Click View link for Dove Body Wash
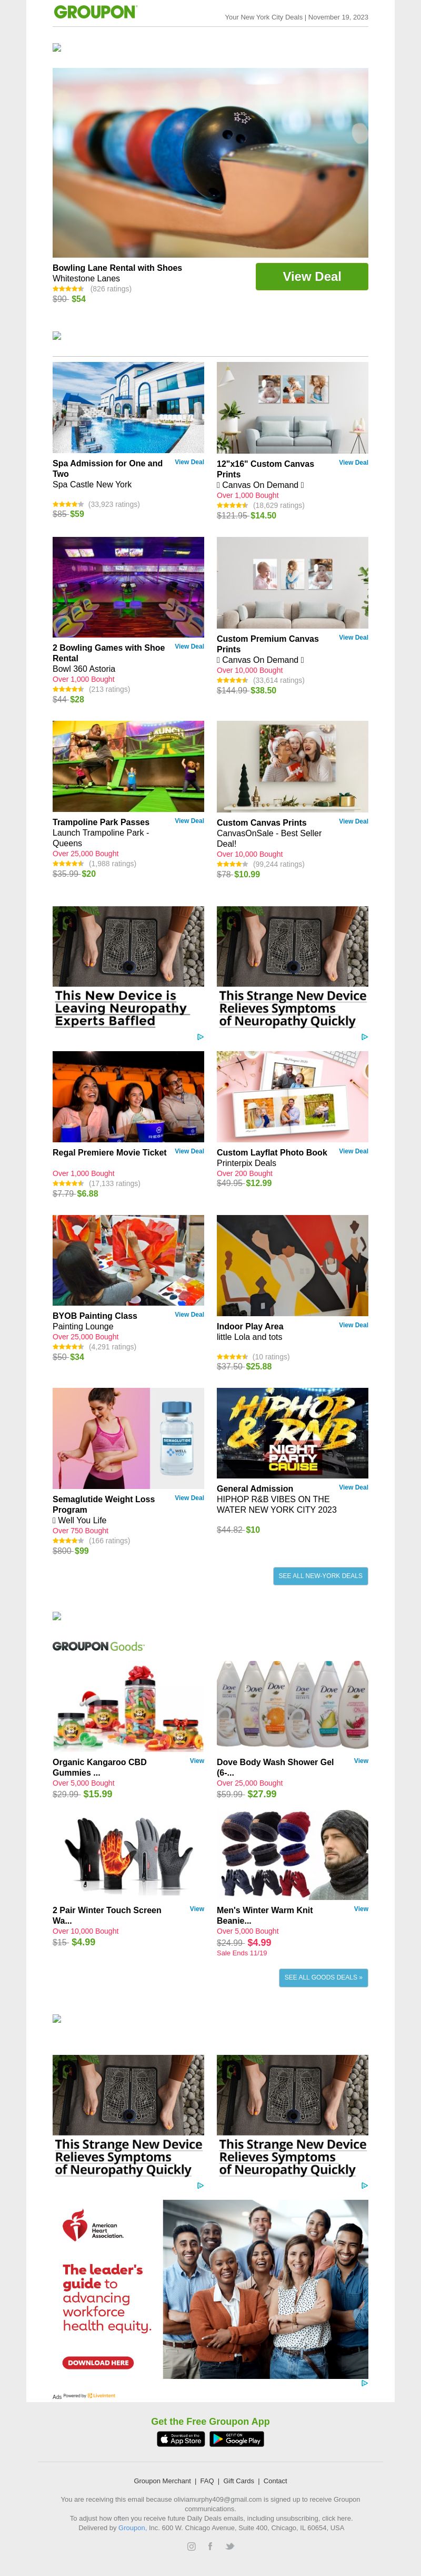 click(x=361, y=1761)
